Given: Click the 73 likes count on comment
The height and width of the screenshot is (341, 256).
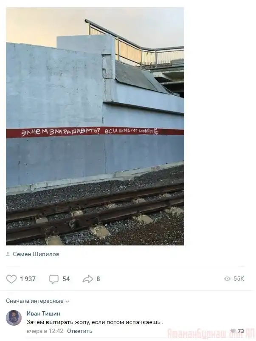Looking at the screenshot, I should 241,331.
